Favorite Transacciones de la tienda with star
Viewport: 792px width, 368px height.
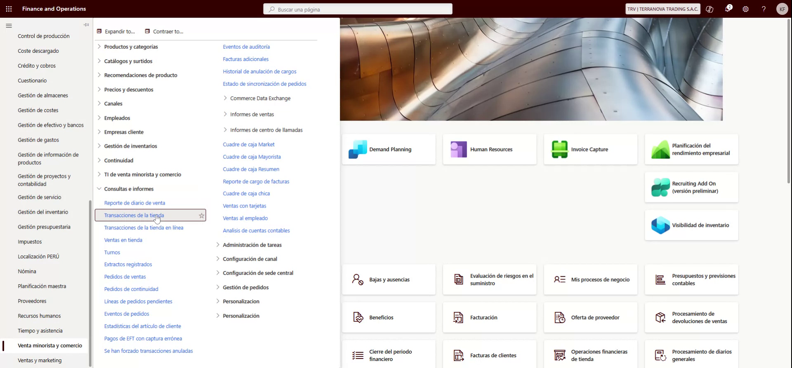tap(201, 215)
